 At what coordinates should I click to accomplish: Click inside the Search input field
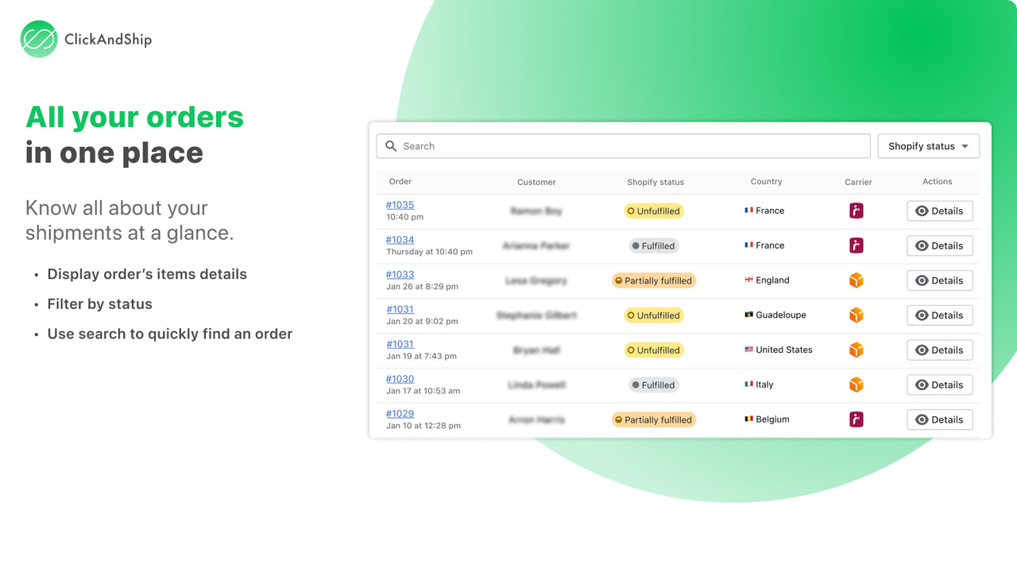(x=556, y=146)
